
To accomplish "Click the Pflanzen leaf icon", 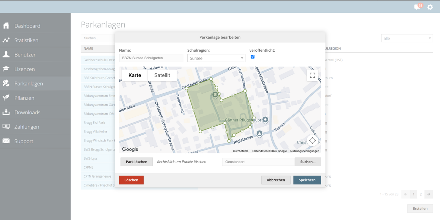I will coord(6,98).
